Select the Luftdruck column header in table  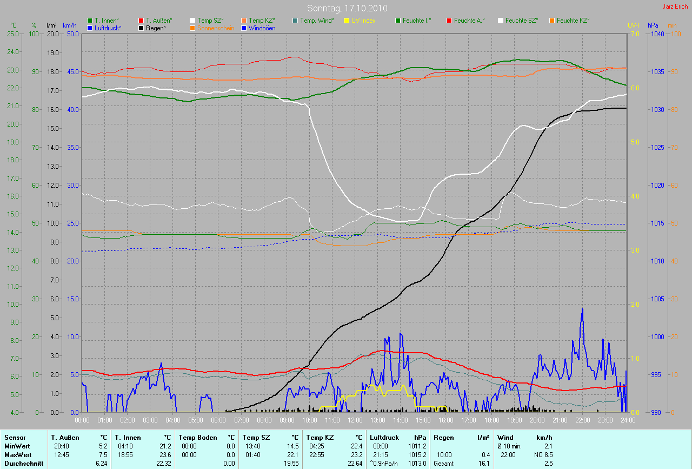385,437
